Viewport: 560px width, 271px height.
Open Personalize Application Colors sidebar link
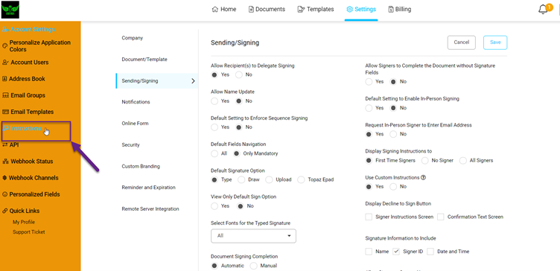(40, 46)
